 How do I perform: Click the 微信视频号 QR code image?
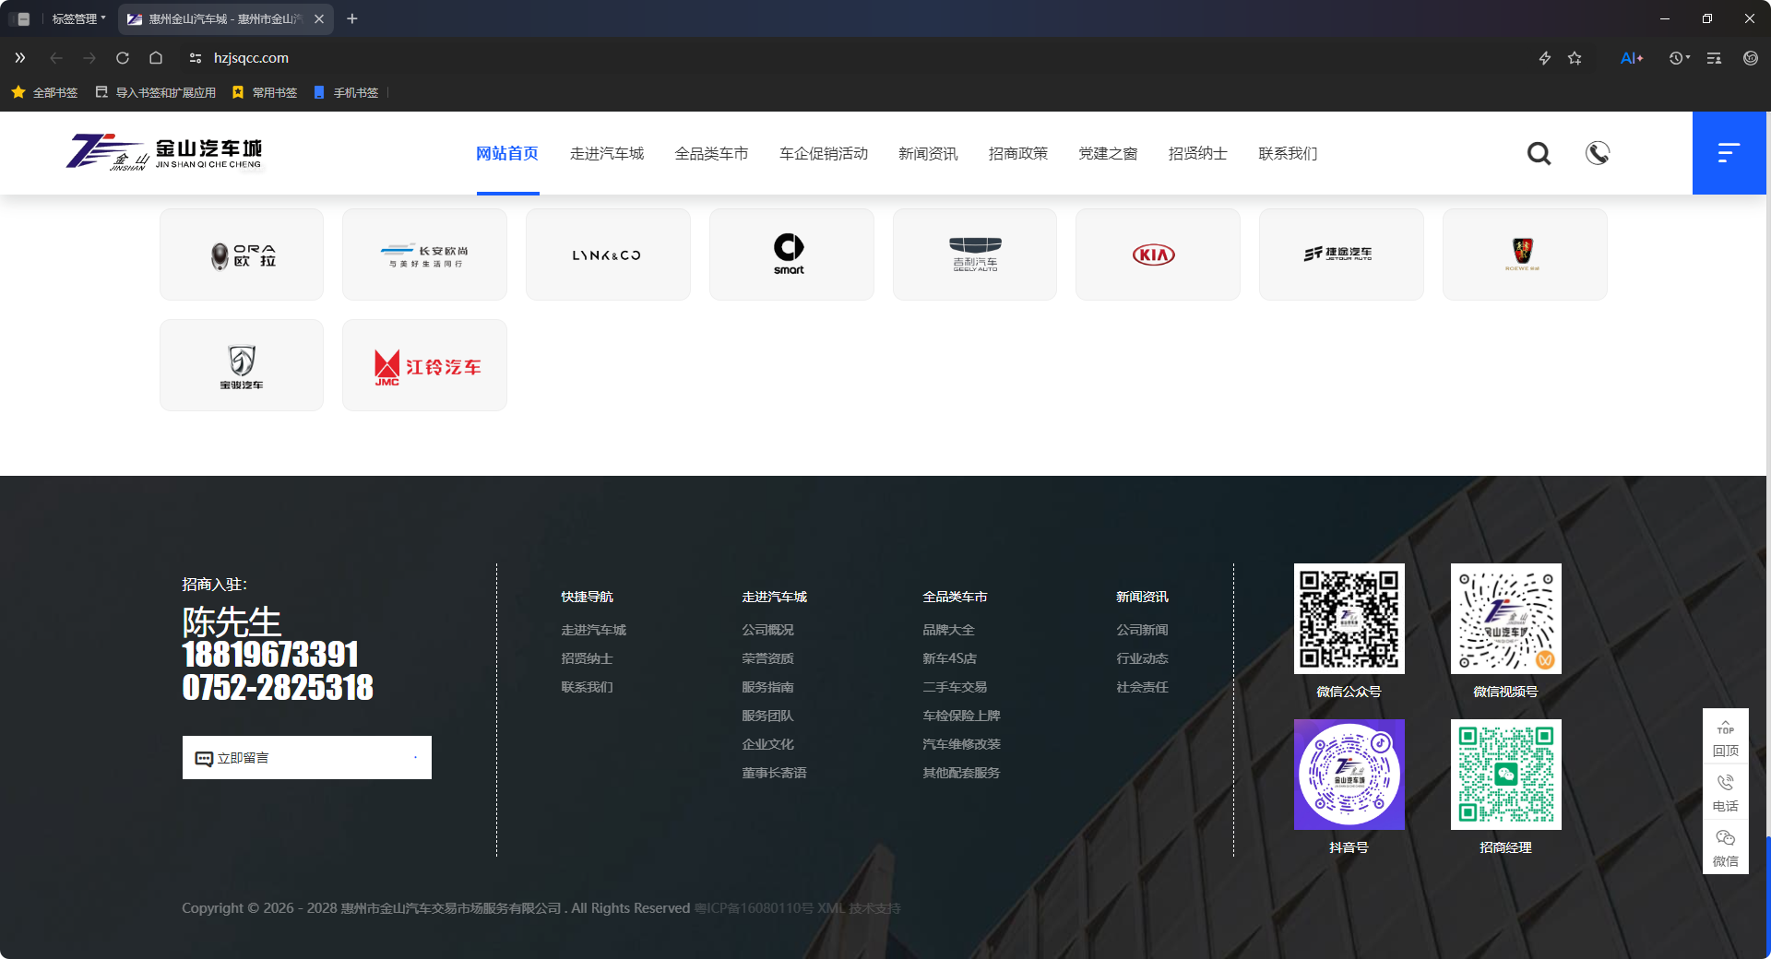click(x=1506, y=619)
